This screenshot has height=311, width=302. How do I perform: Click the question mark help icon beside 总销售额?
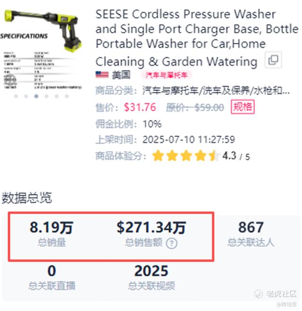171,243
